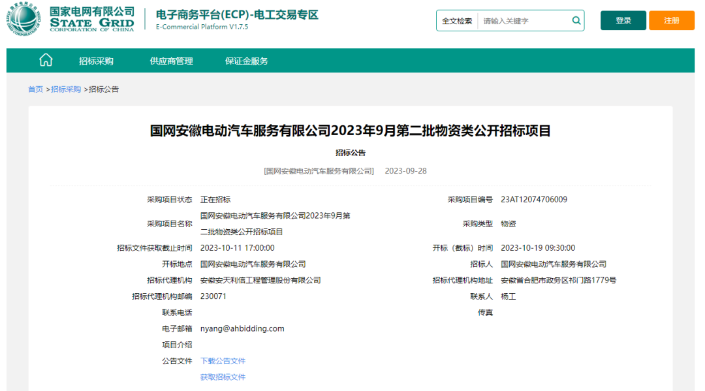705x391 pixels.
Task: Click bid opening time 2023-10-19 09:30:00
Action: click(x=538, y=248)
